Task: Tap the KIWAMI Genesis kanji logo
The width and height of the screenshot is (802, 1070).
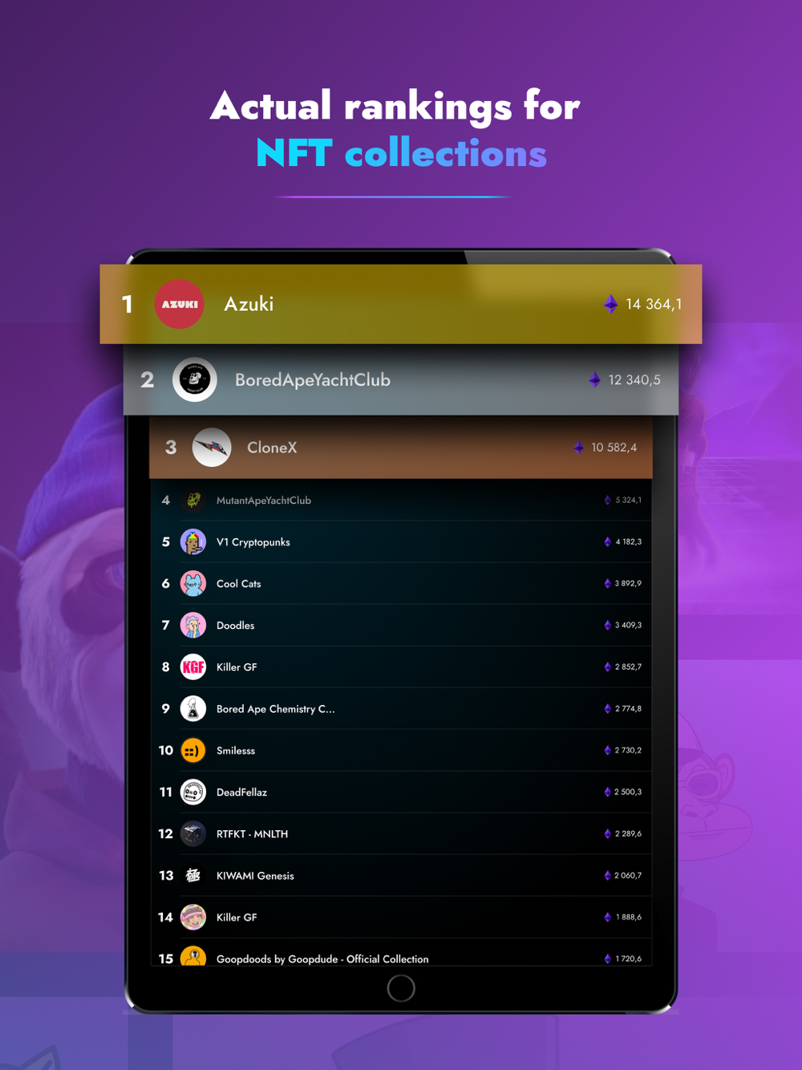Action: point(193,876)
